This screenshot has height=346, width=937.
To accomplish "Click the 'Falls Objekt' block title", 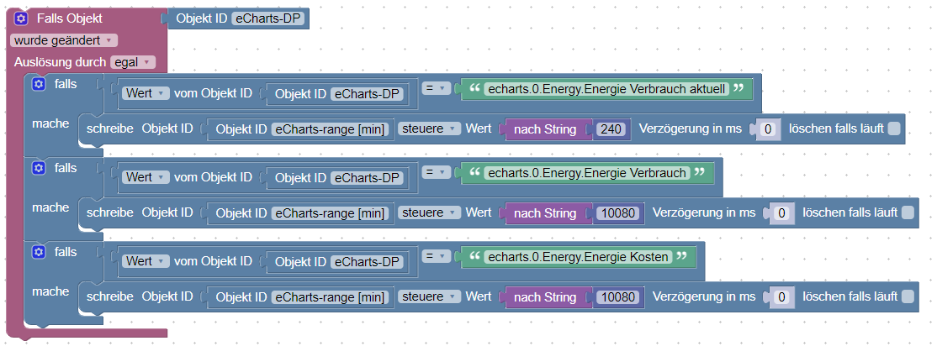I will (69, 18).
